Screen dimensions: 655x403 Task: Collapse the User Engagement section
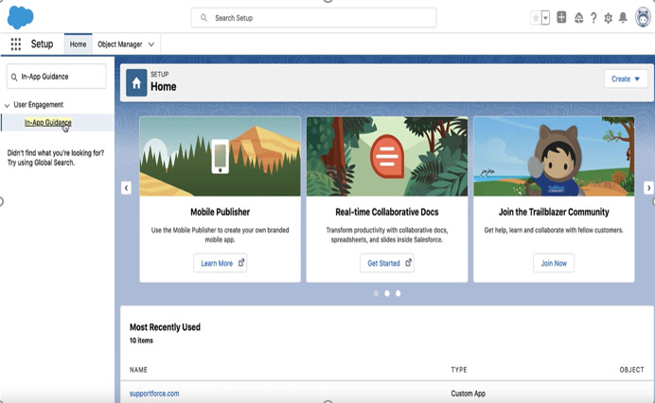point(8,105)
